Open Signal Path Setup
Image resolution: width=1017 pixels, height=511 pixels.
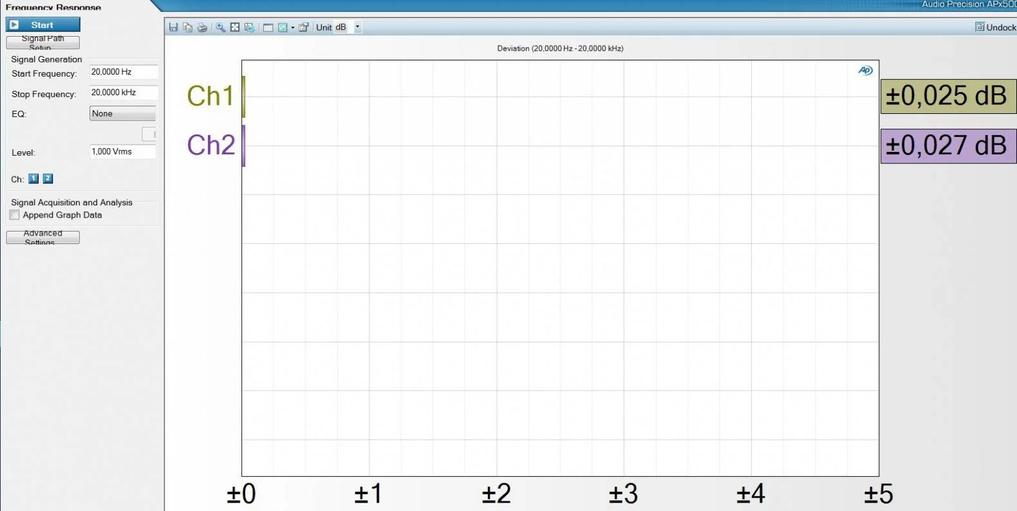coord(43,42)
